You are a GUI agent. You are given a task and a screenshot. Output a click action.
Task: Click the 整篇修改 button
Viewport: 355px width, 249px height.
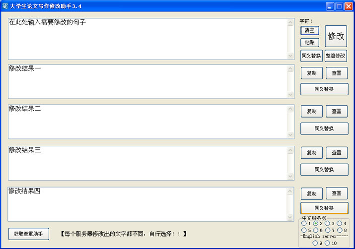click(x=336, y=56)
